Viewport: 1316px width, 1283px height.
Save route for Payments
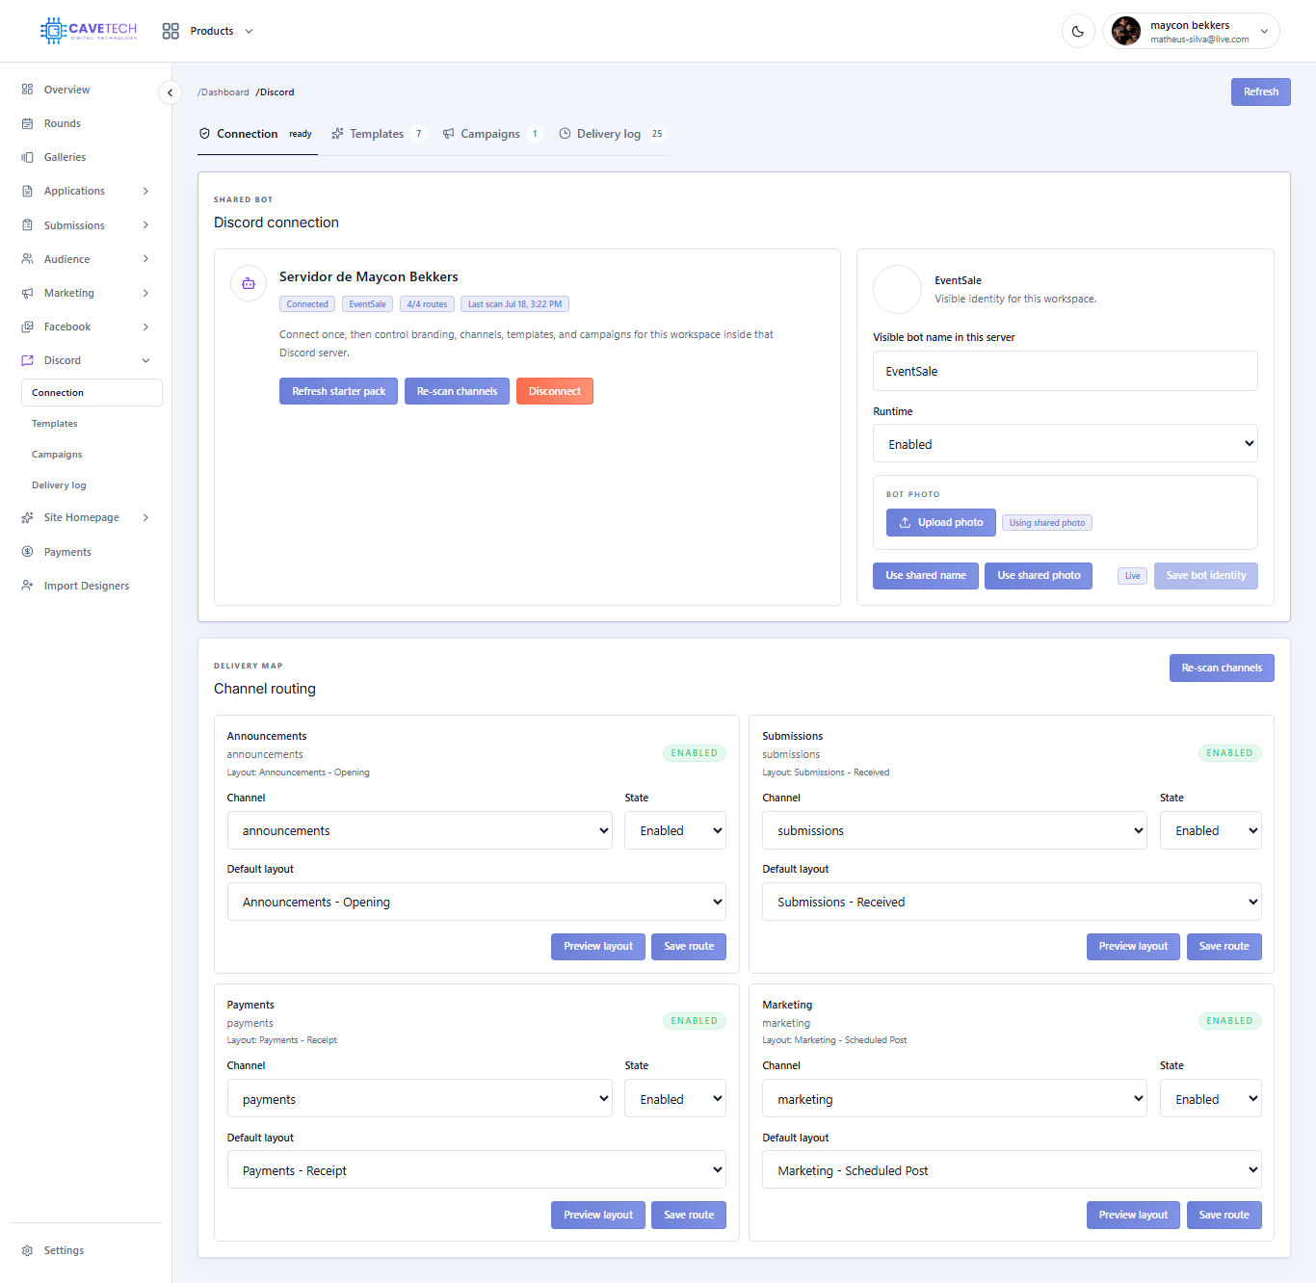[689, 1216]
